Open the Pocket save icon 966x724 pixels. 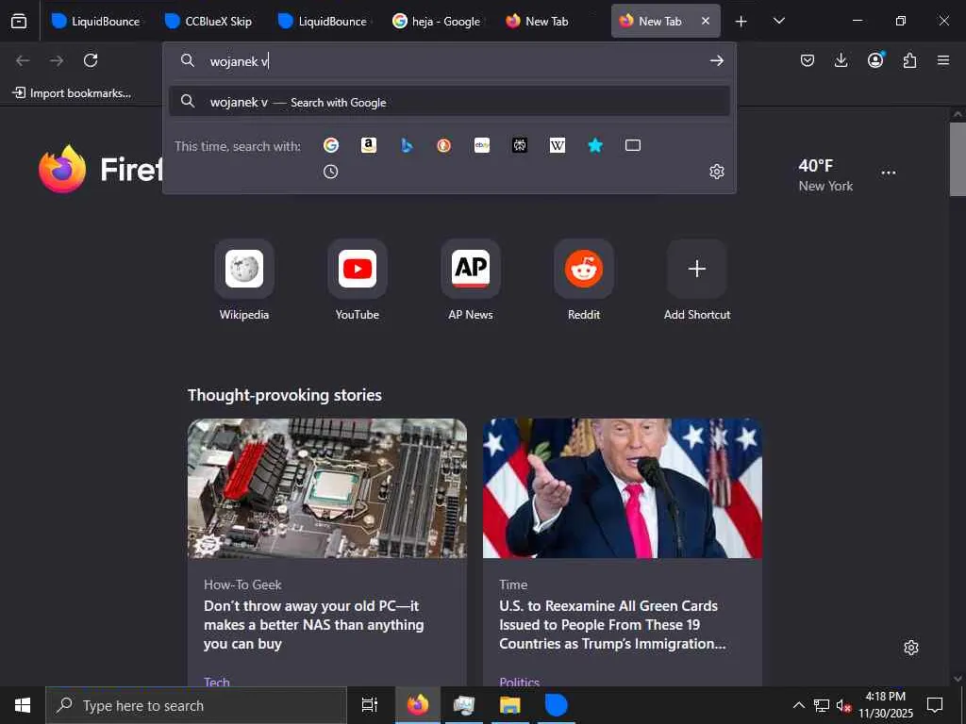click(808, 60)
